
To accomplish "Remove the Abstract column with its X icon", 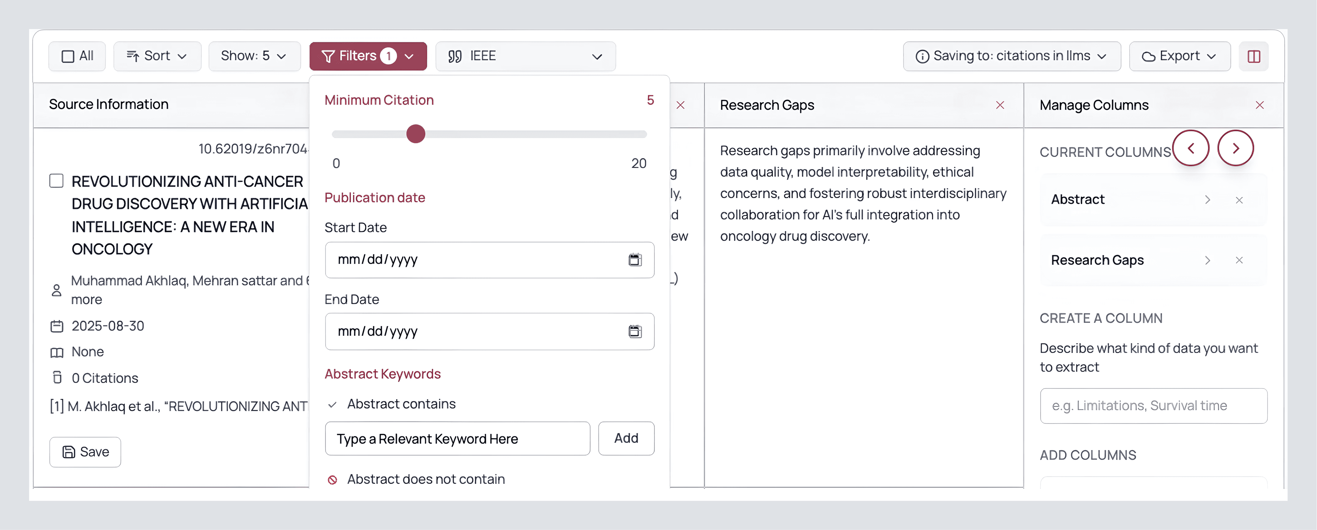I will 1239,200.
